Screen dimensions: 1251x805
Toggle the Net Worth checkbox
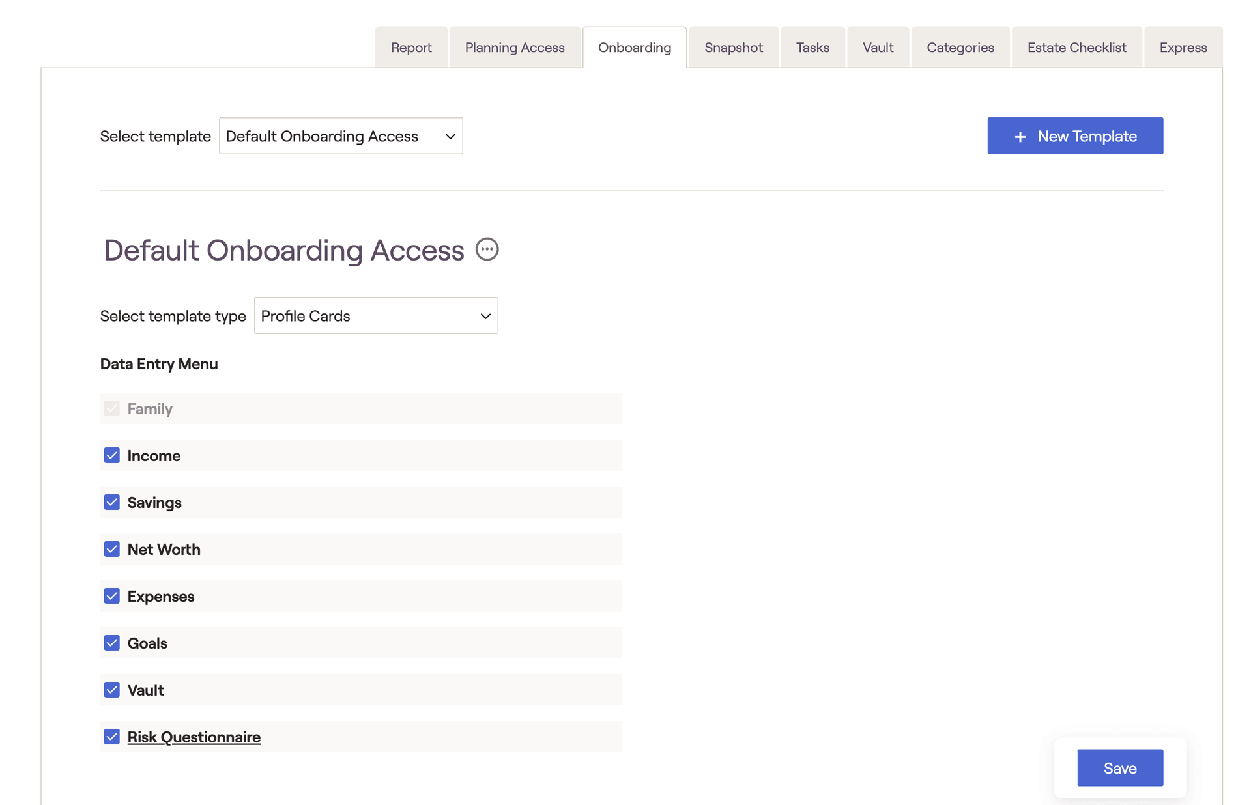tap(112, 549)
